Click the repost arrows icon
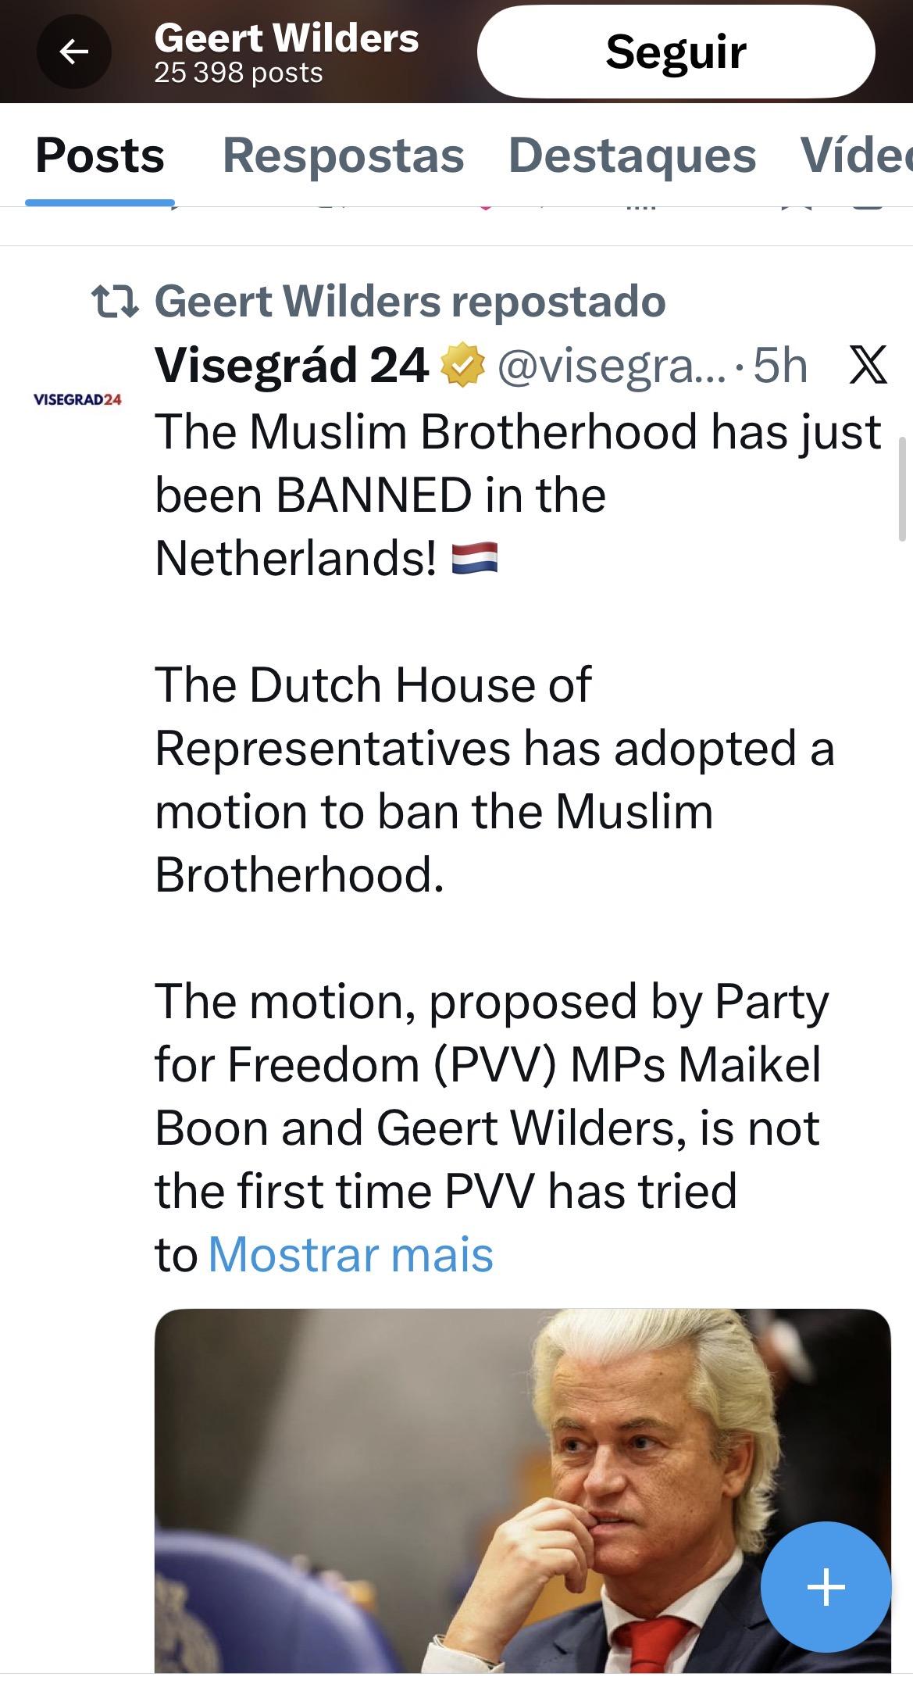Image resolution: width=913 pixels, height=1691 pixels. 115,302
